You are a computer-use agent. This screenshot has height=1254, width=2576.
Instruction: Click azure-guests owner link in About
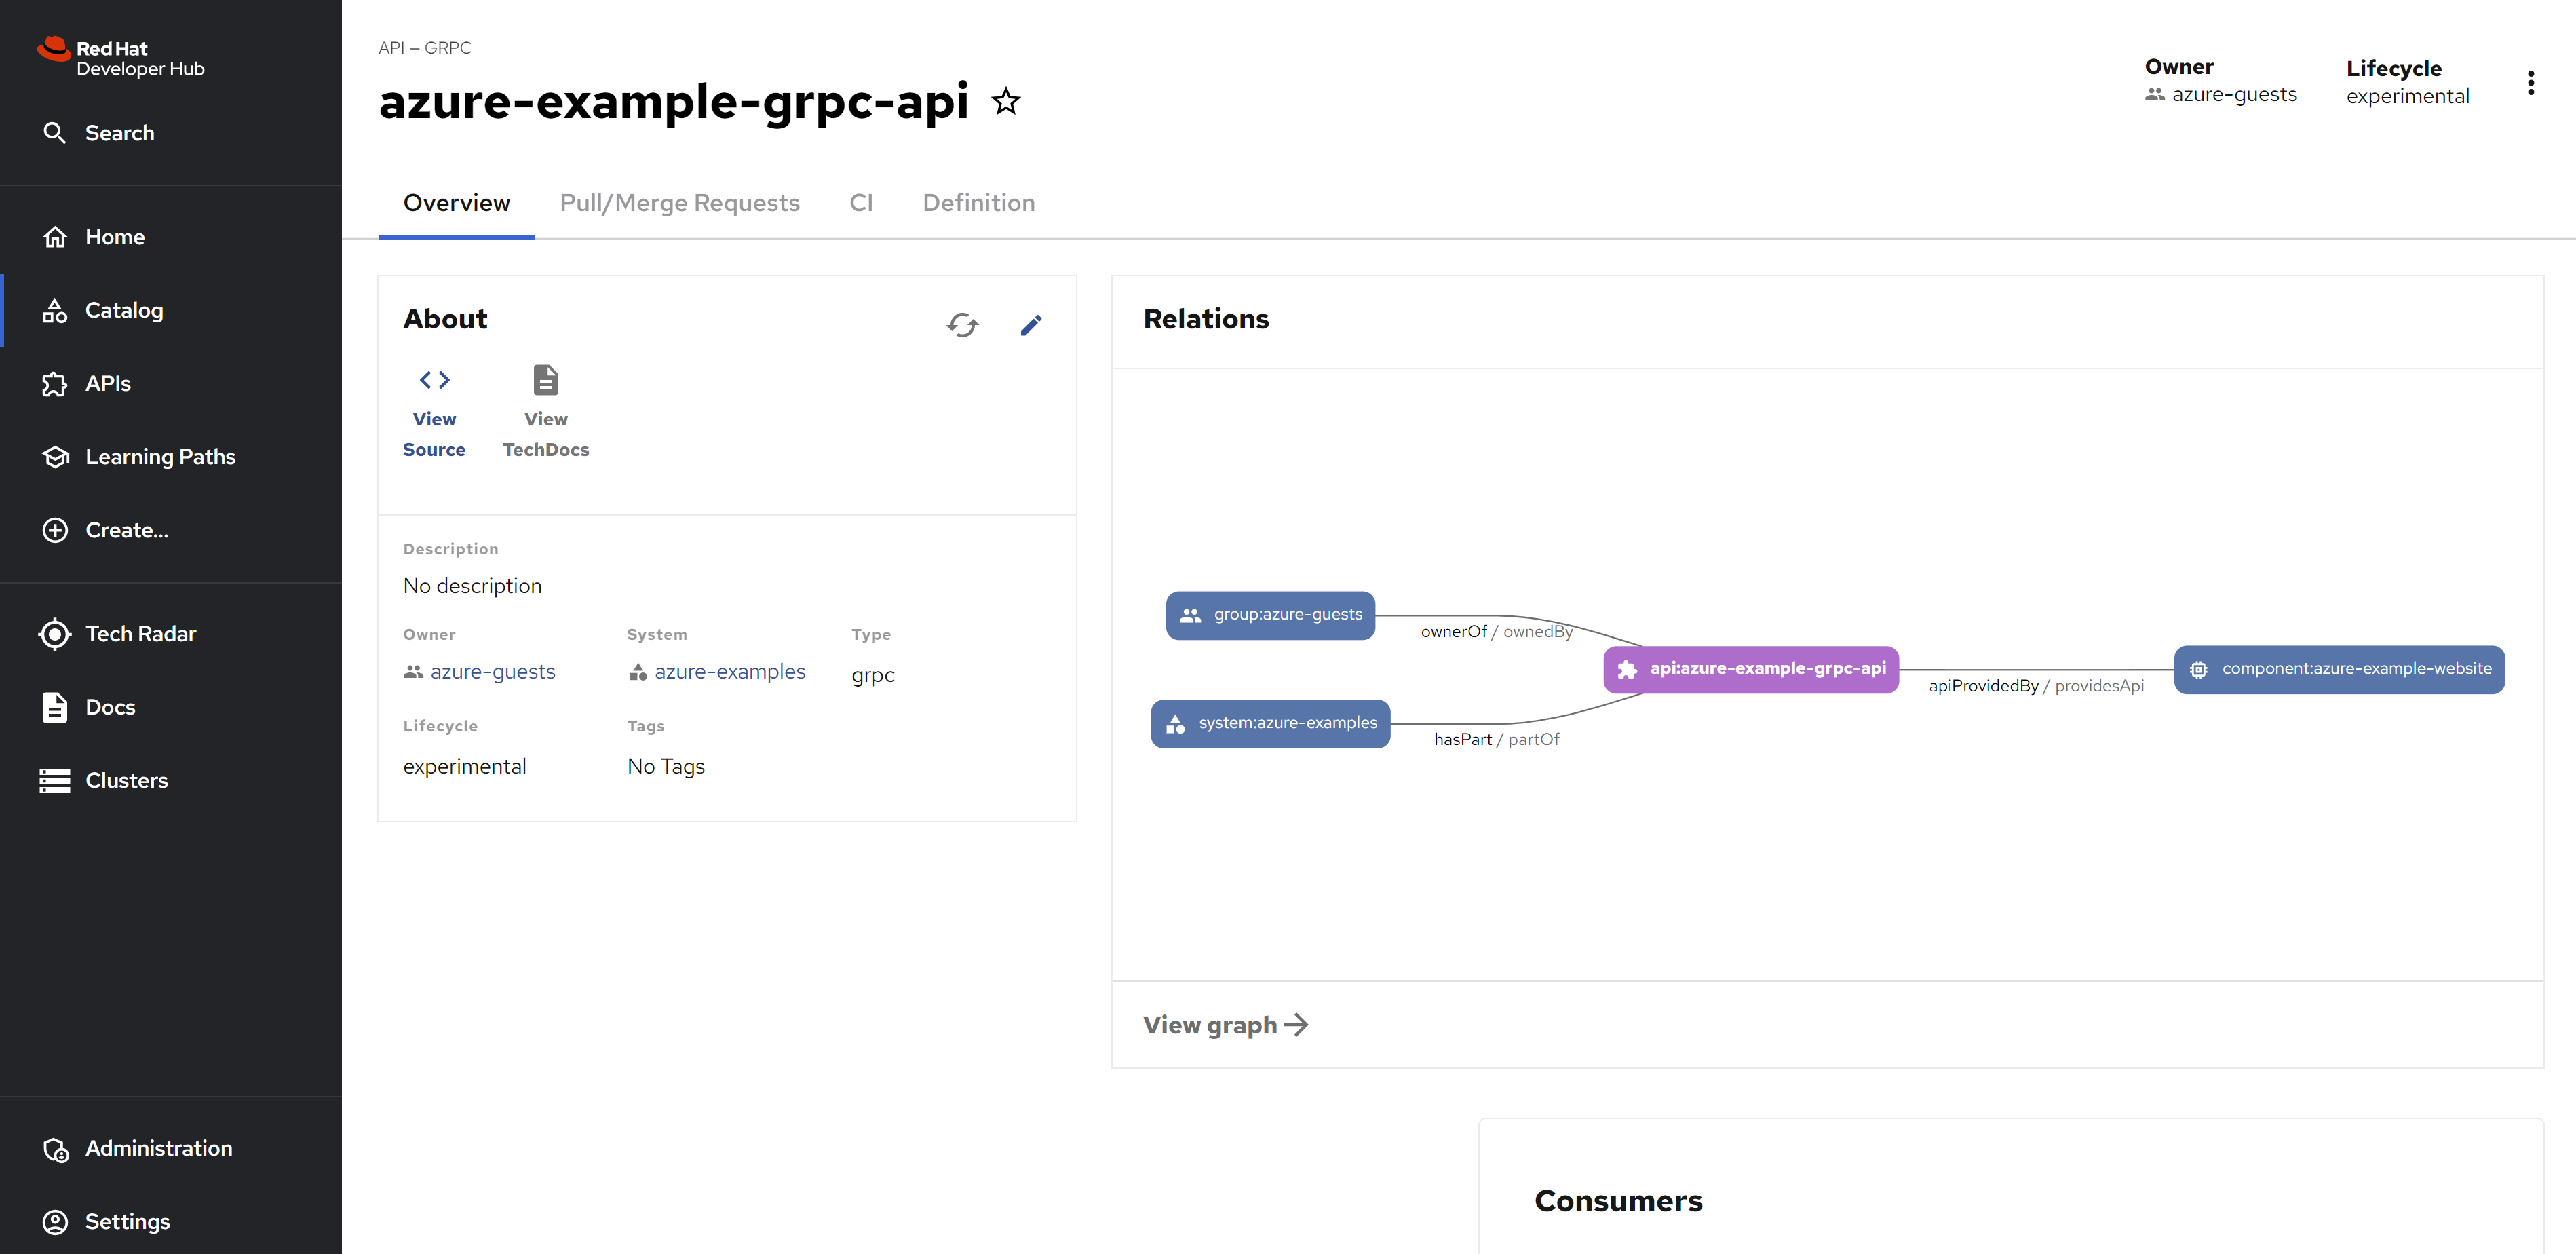(x=492, y=672)
